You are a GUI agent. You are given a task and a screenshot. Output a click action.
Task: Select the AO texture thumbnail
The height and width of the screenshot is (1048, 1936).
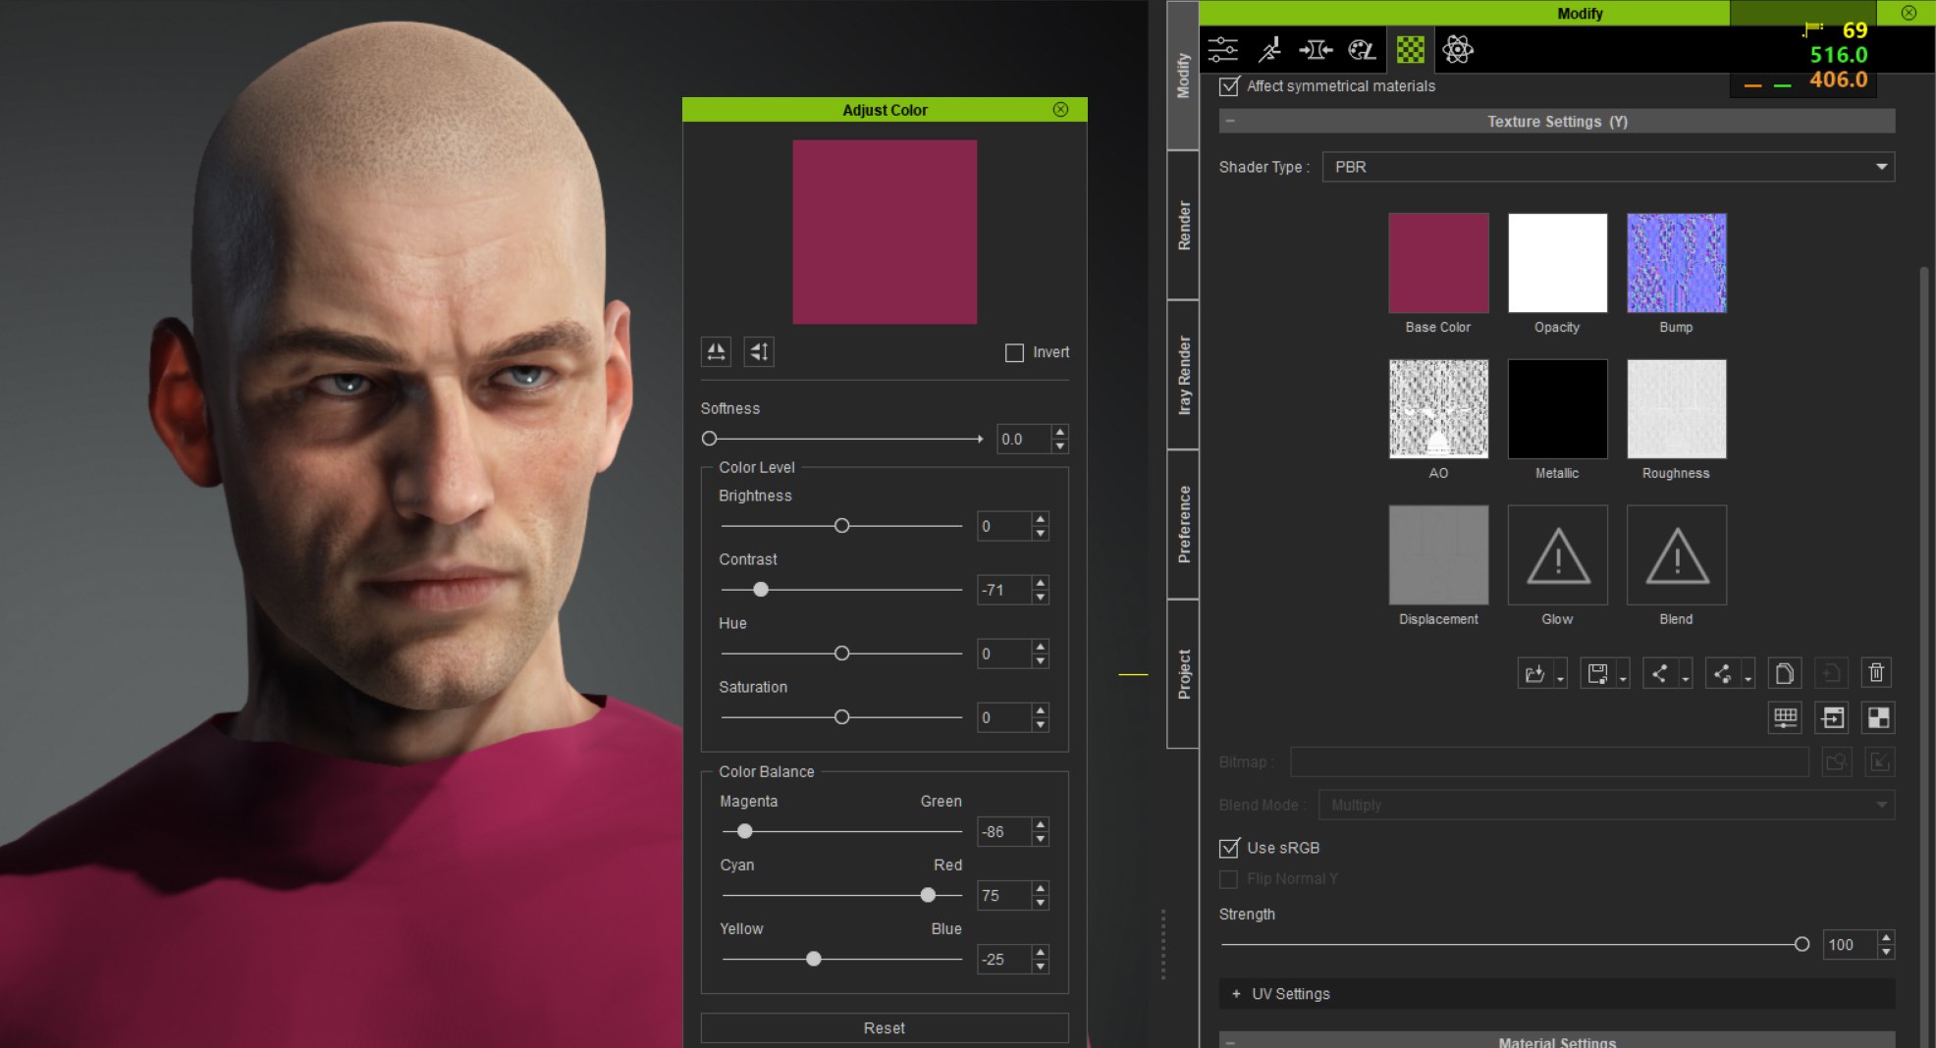click(x=1438, y=408)
